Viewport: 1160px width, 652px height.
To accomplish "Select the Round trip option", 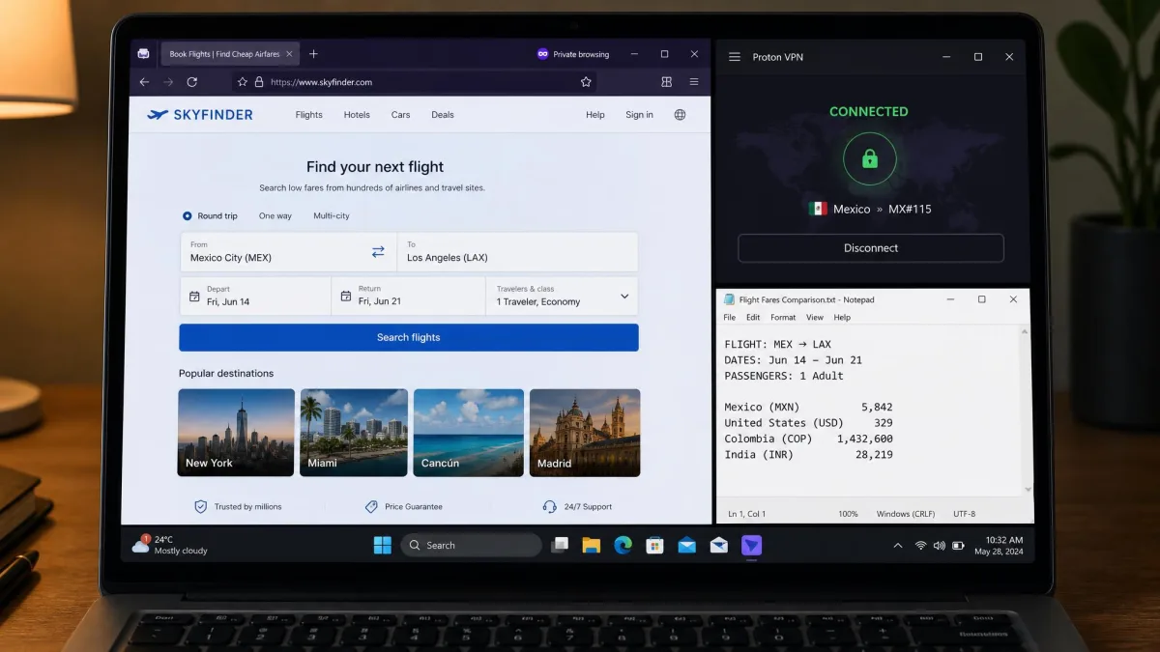I will [210, 215].
